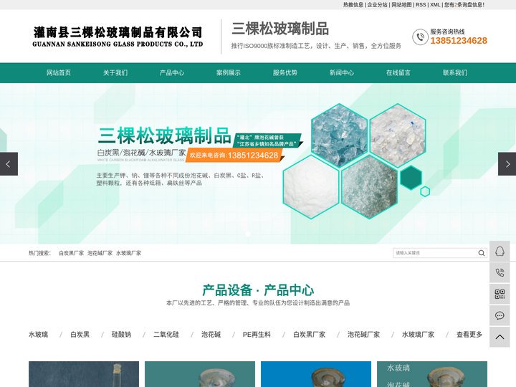The image size is (516, 387).
Task: Show previous banner slide with left arrow
Action: (9, 164)
